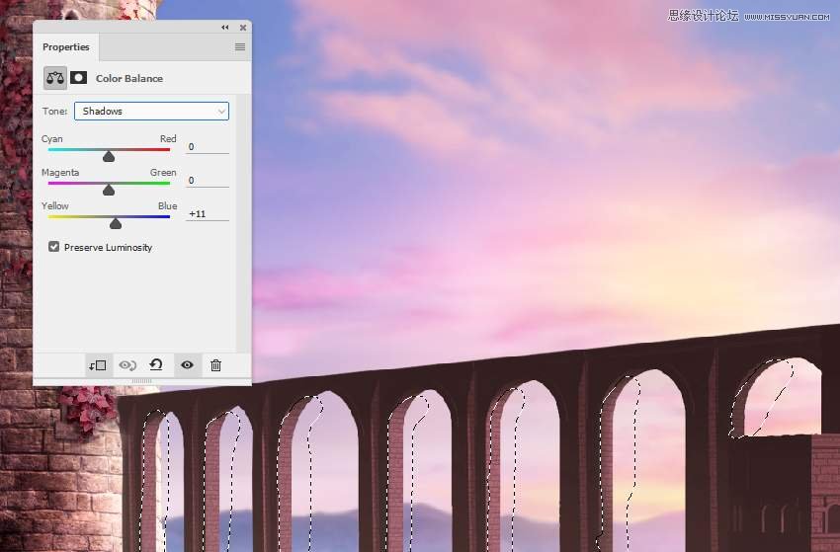Toggle adjustment layer visibility eye icon
The width and height of the screenshot is (840, 552).
[187, 365]
